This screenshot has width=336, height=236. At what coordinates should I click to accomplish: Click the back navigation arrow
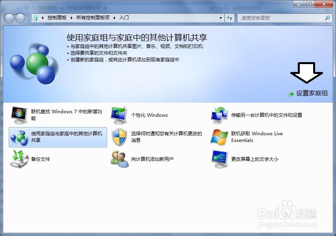tap(9, 18)
